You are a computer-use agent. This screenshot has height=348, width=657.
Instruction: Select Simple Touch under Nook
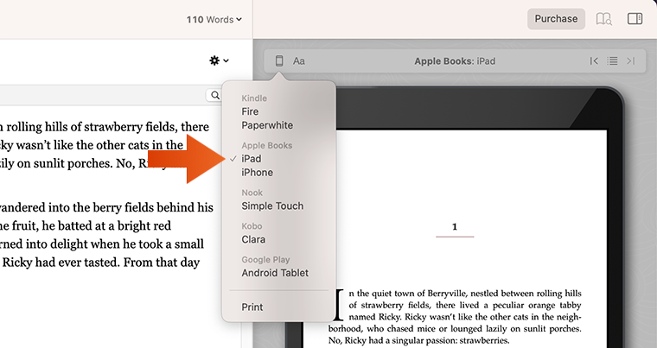click(272, 206)
